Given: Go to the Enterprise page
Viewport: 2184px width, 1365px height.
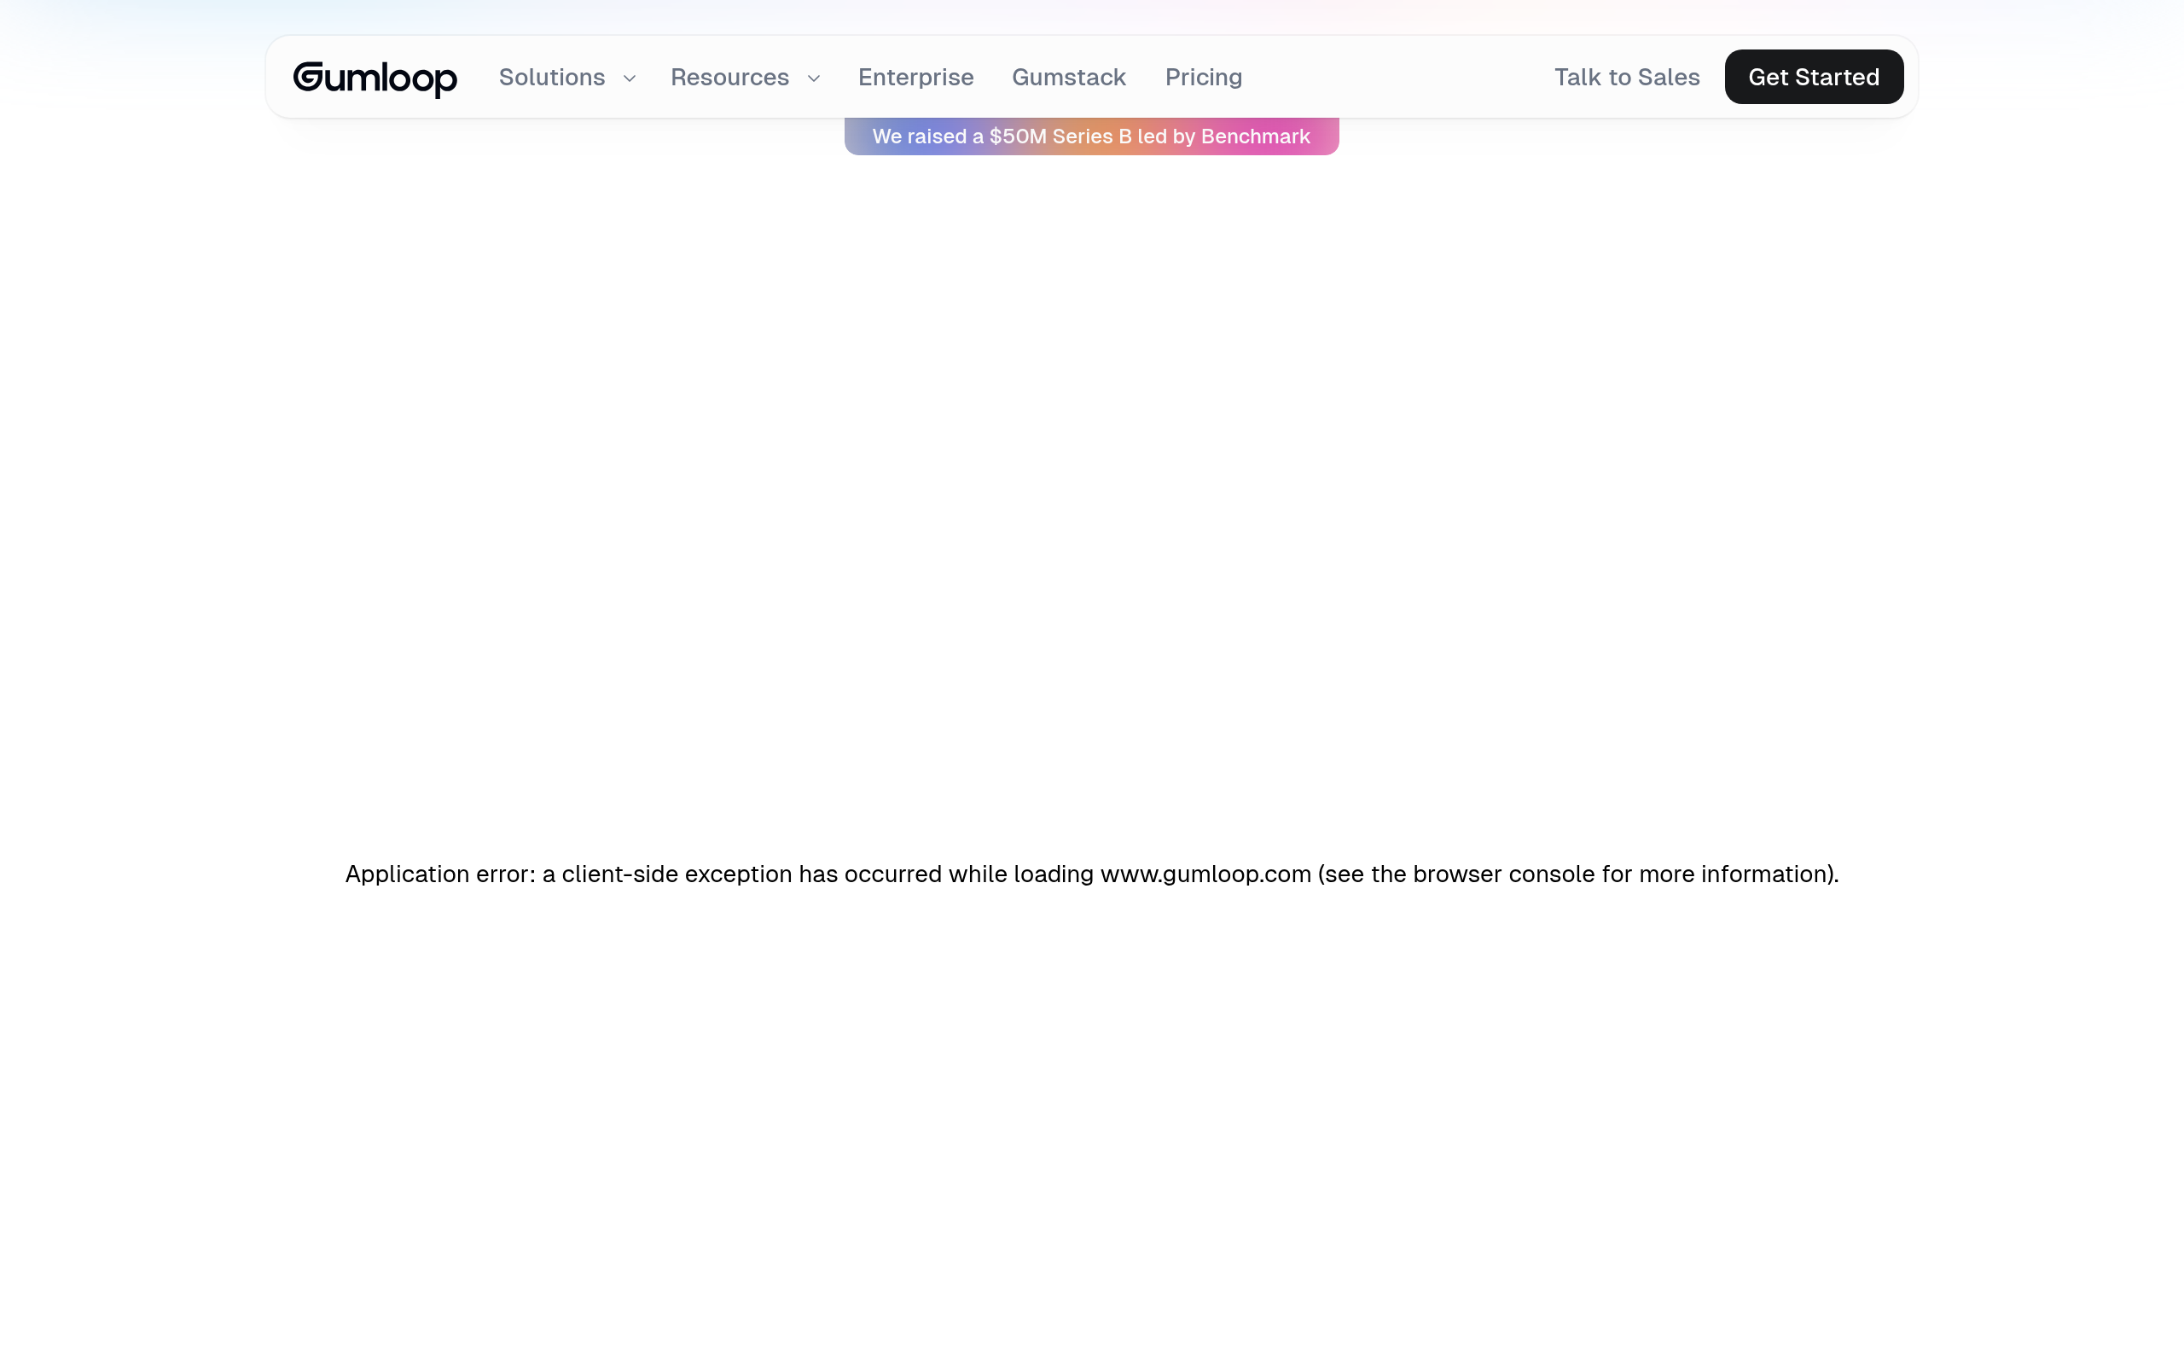Looking at the screenshot, I should point(915,78).
